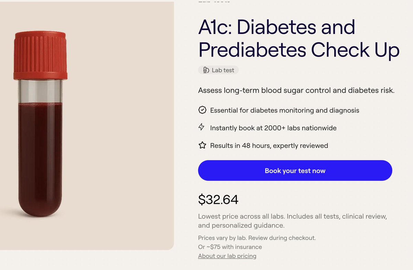Click Results in 48 hours text
The image size is (413, 270).
[269, 146]
